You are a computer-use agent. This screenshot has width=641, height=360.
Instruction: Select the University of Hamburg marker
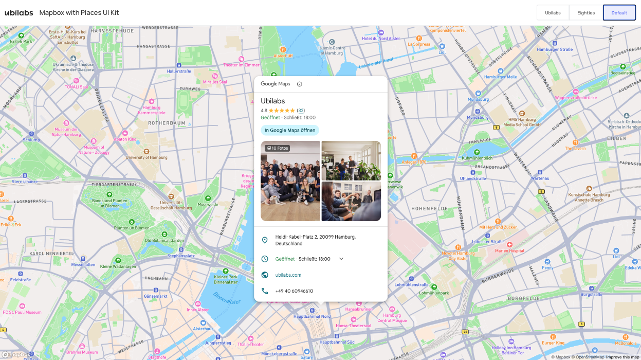[x=147, y=152]
